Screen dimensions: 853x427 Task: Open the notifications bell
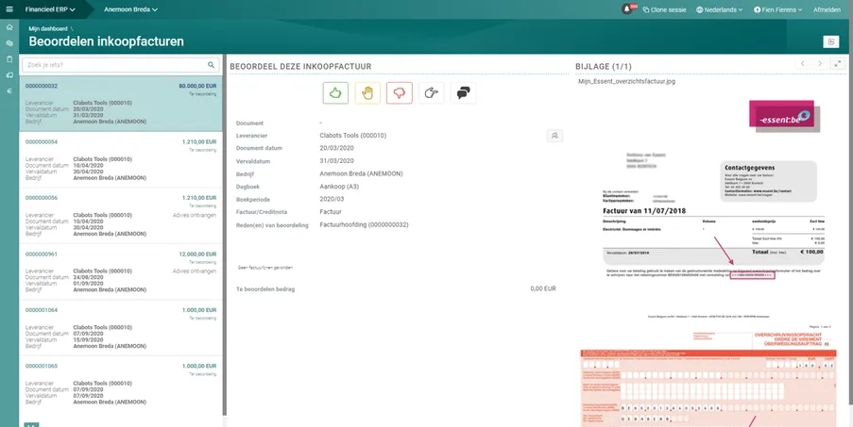[626, 9]
